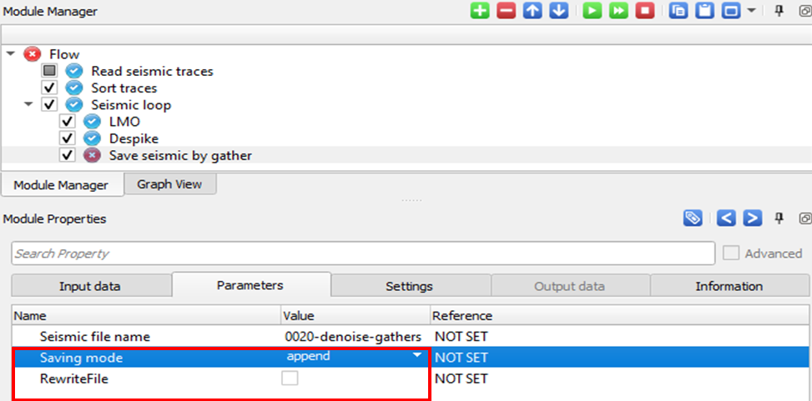Click the blue tag icon in Module Properties
This screenshot has width=812, height=401.
[693, 218]
